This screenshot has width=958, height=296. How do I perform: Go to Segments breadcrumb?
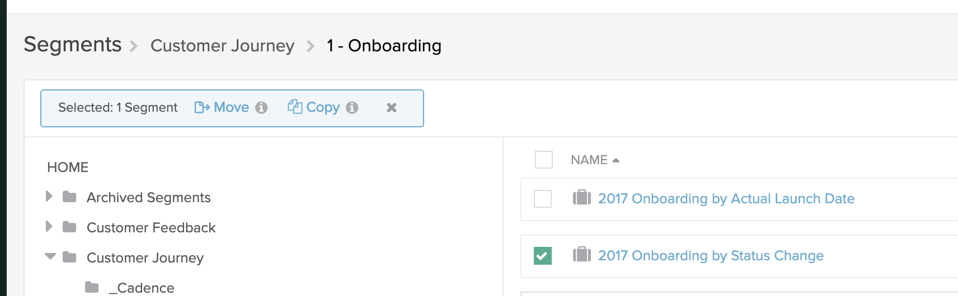pos(73,45)
